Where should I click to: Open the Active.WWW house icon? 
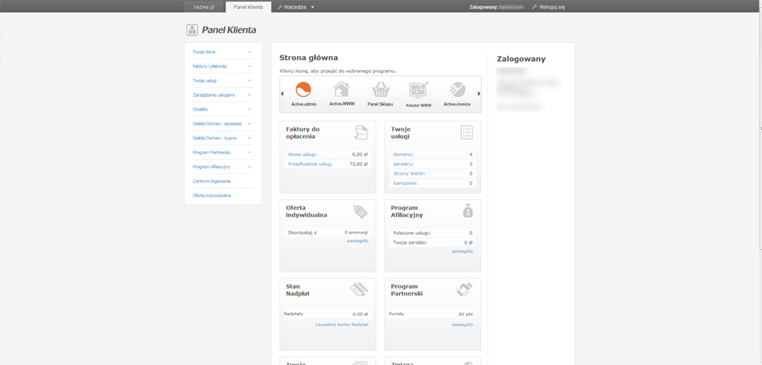[x=341, y=90]
